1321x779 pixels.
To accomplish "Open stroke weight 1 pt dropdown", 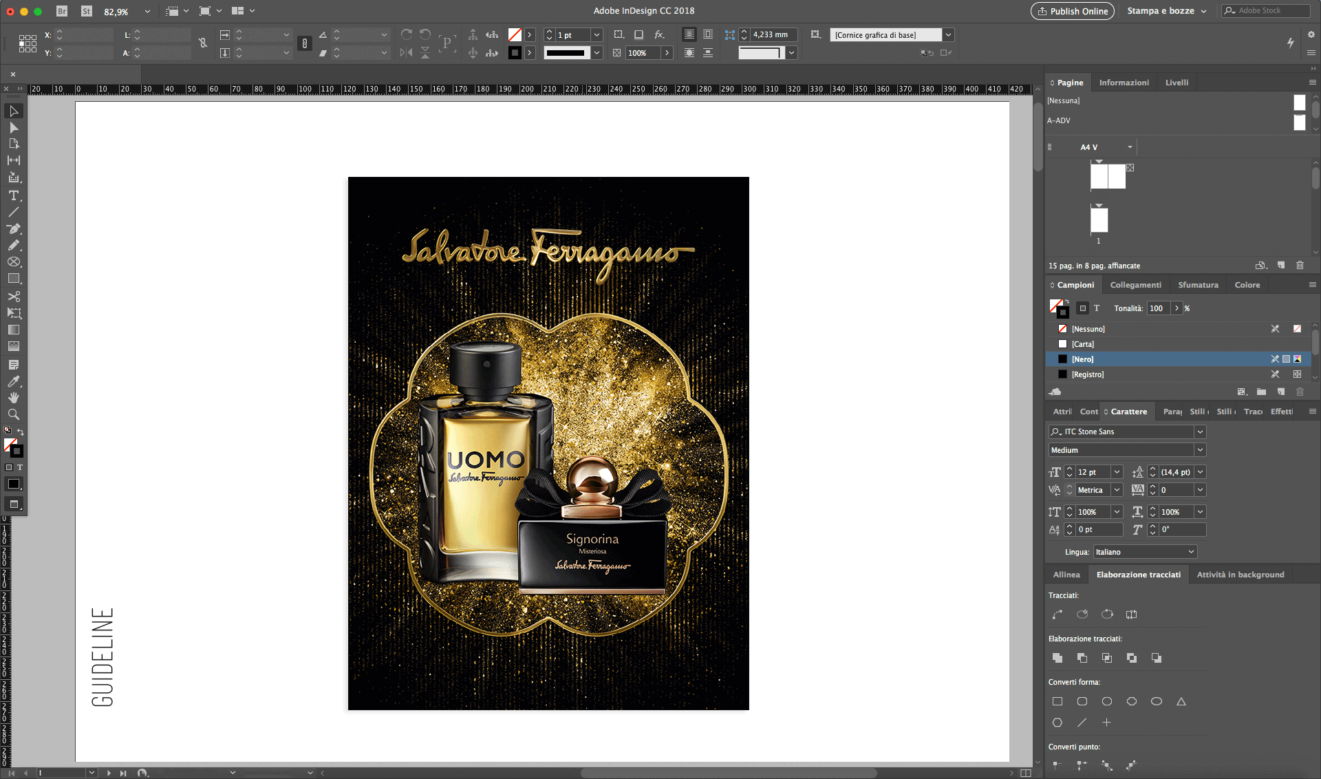I will [x=597, y=35].
